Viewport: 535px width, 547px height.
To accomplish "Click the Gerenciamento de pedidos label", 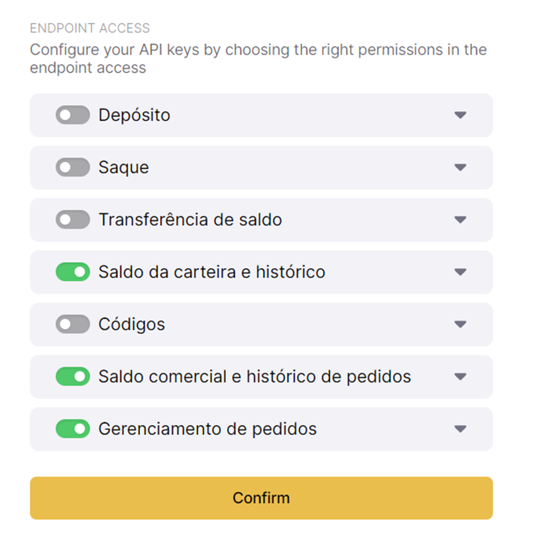I will click(x=207, y=429).
